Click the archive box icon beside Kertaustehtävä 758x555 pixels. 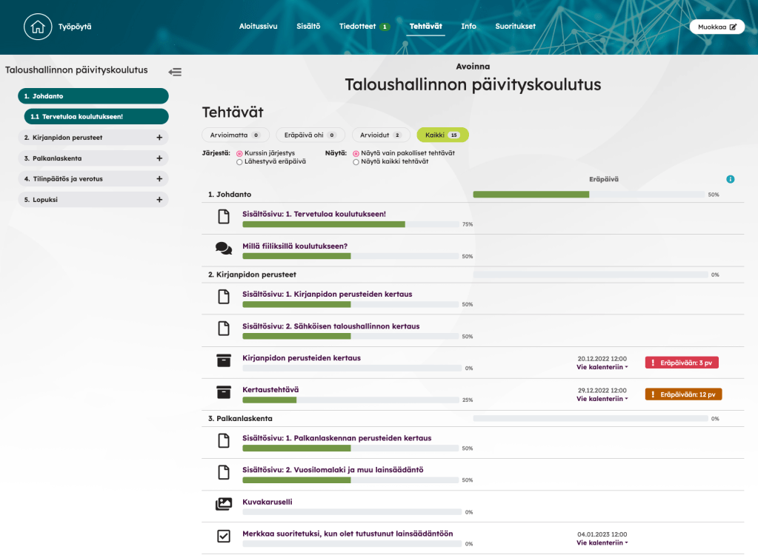223,392
